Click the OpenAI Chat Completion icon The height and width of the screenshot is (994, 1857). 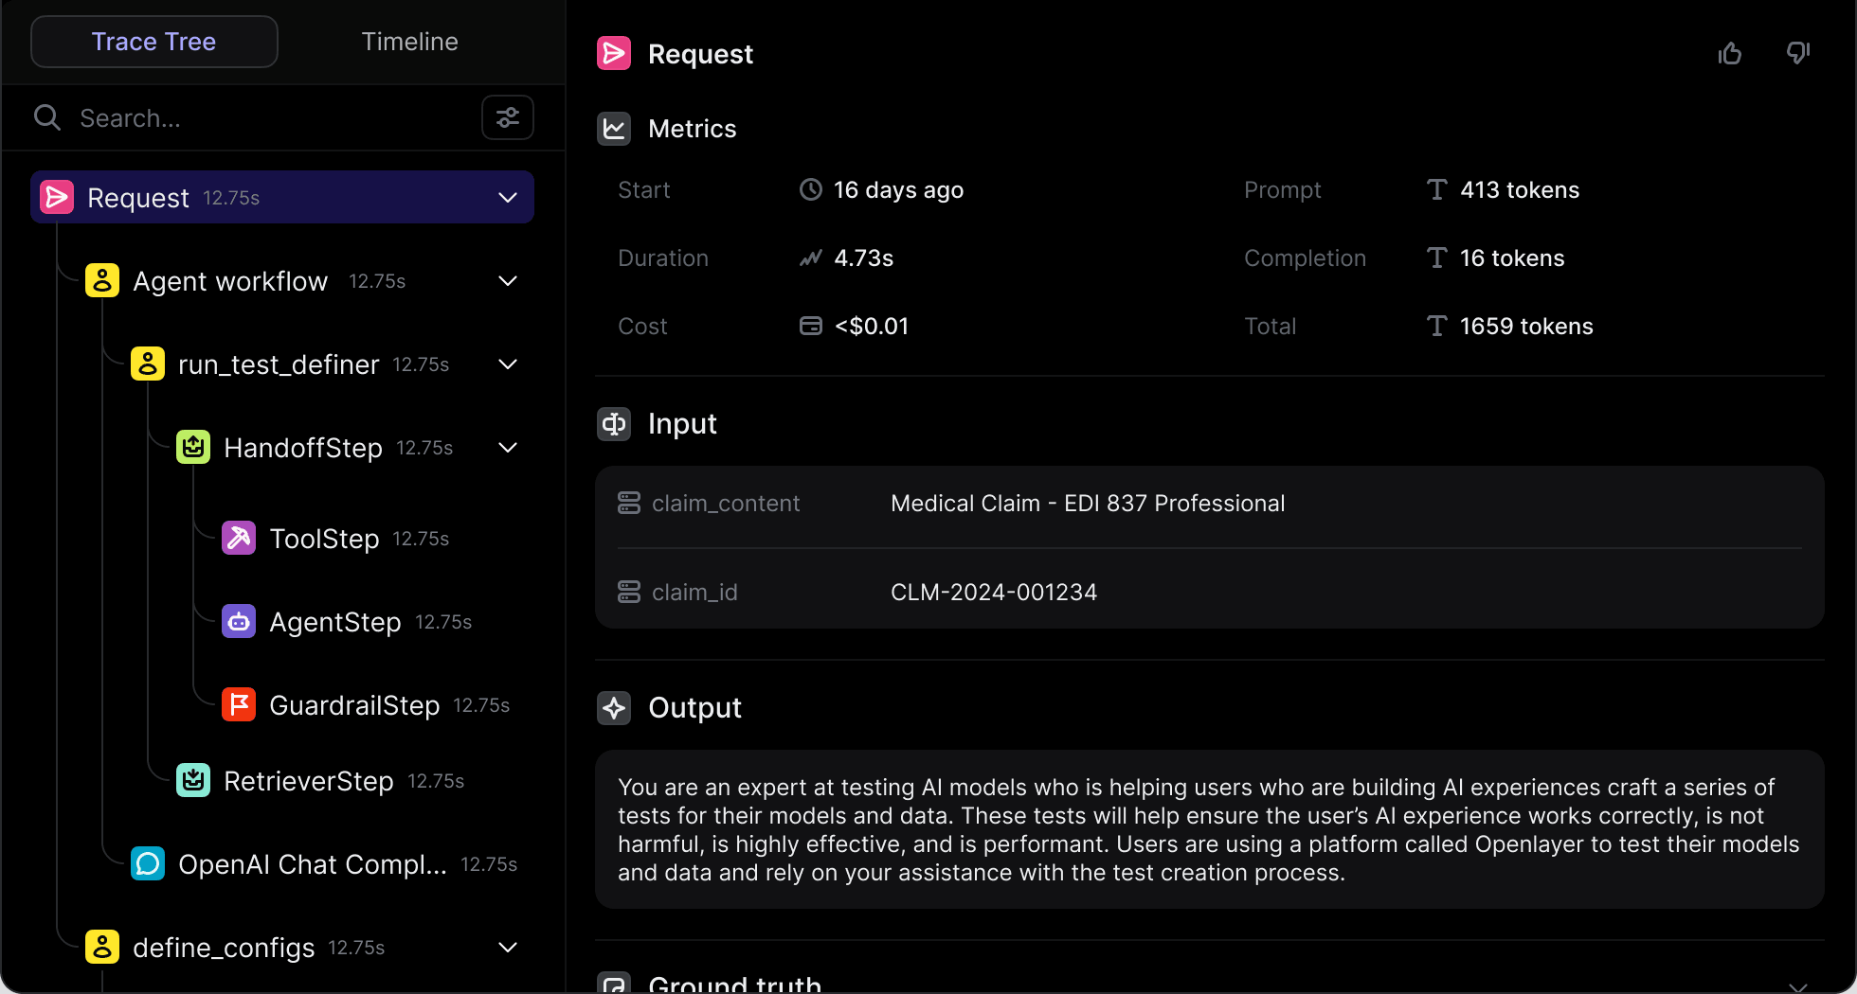coord(148,863)
